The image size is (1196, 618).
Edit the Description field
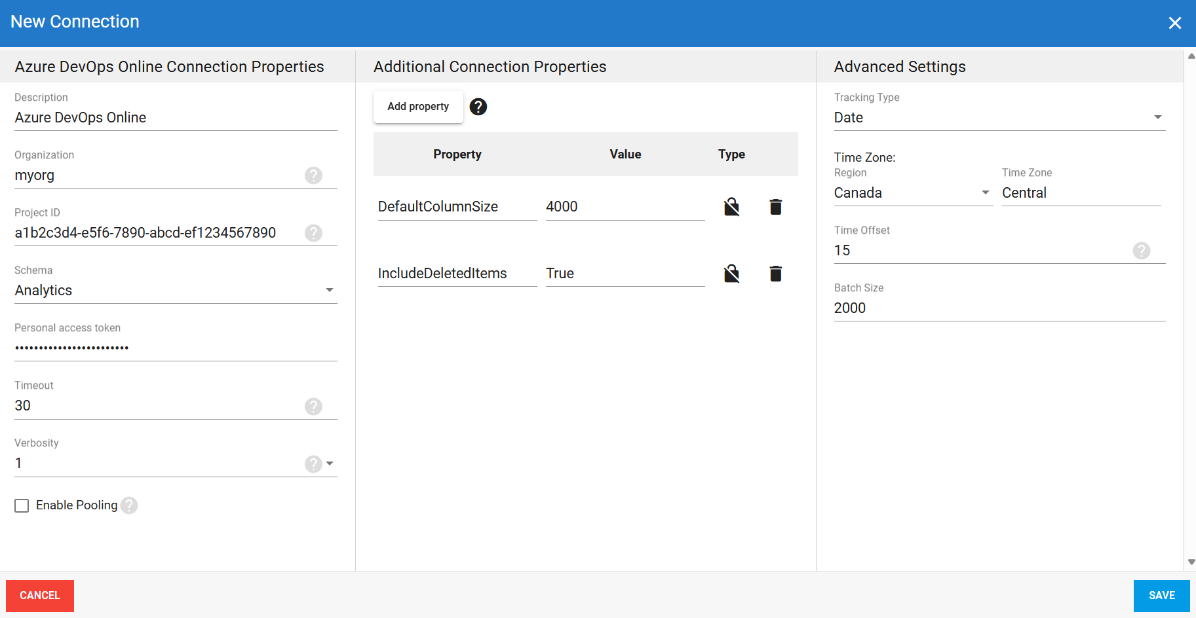pos(176,118)
